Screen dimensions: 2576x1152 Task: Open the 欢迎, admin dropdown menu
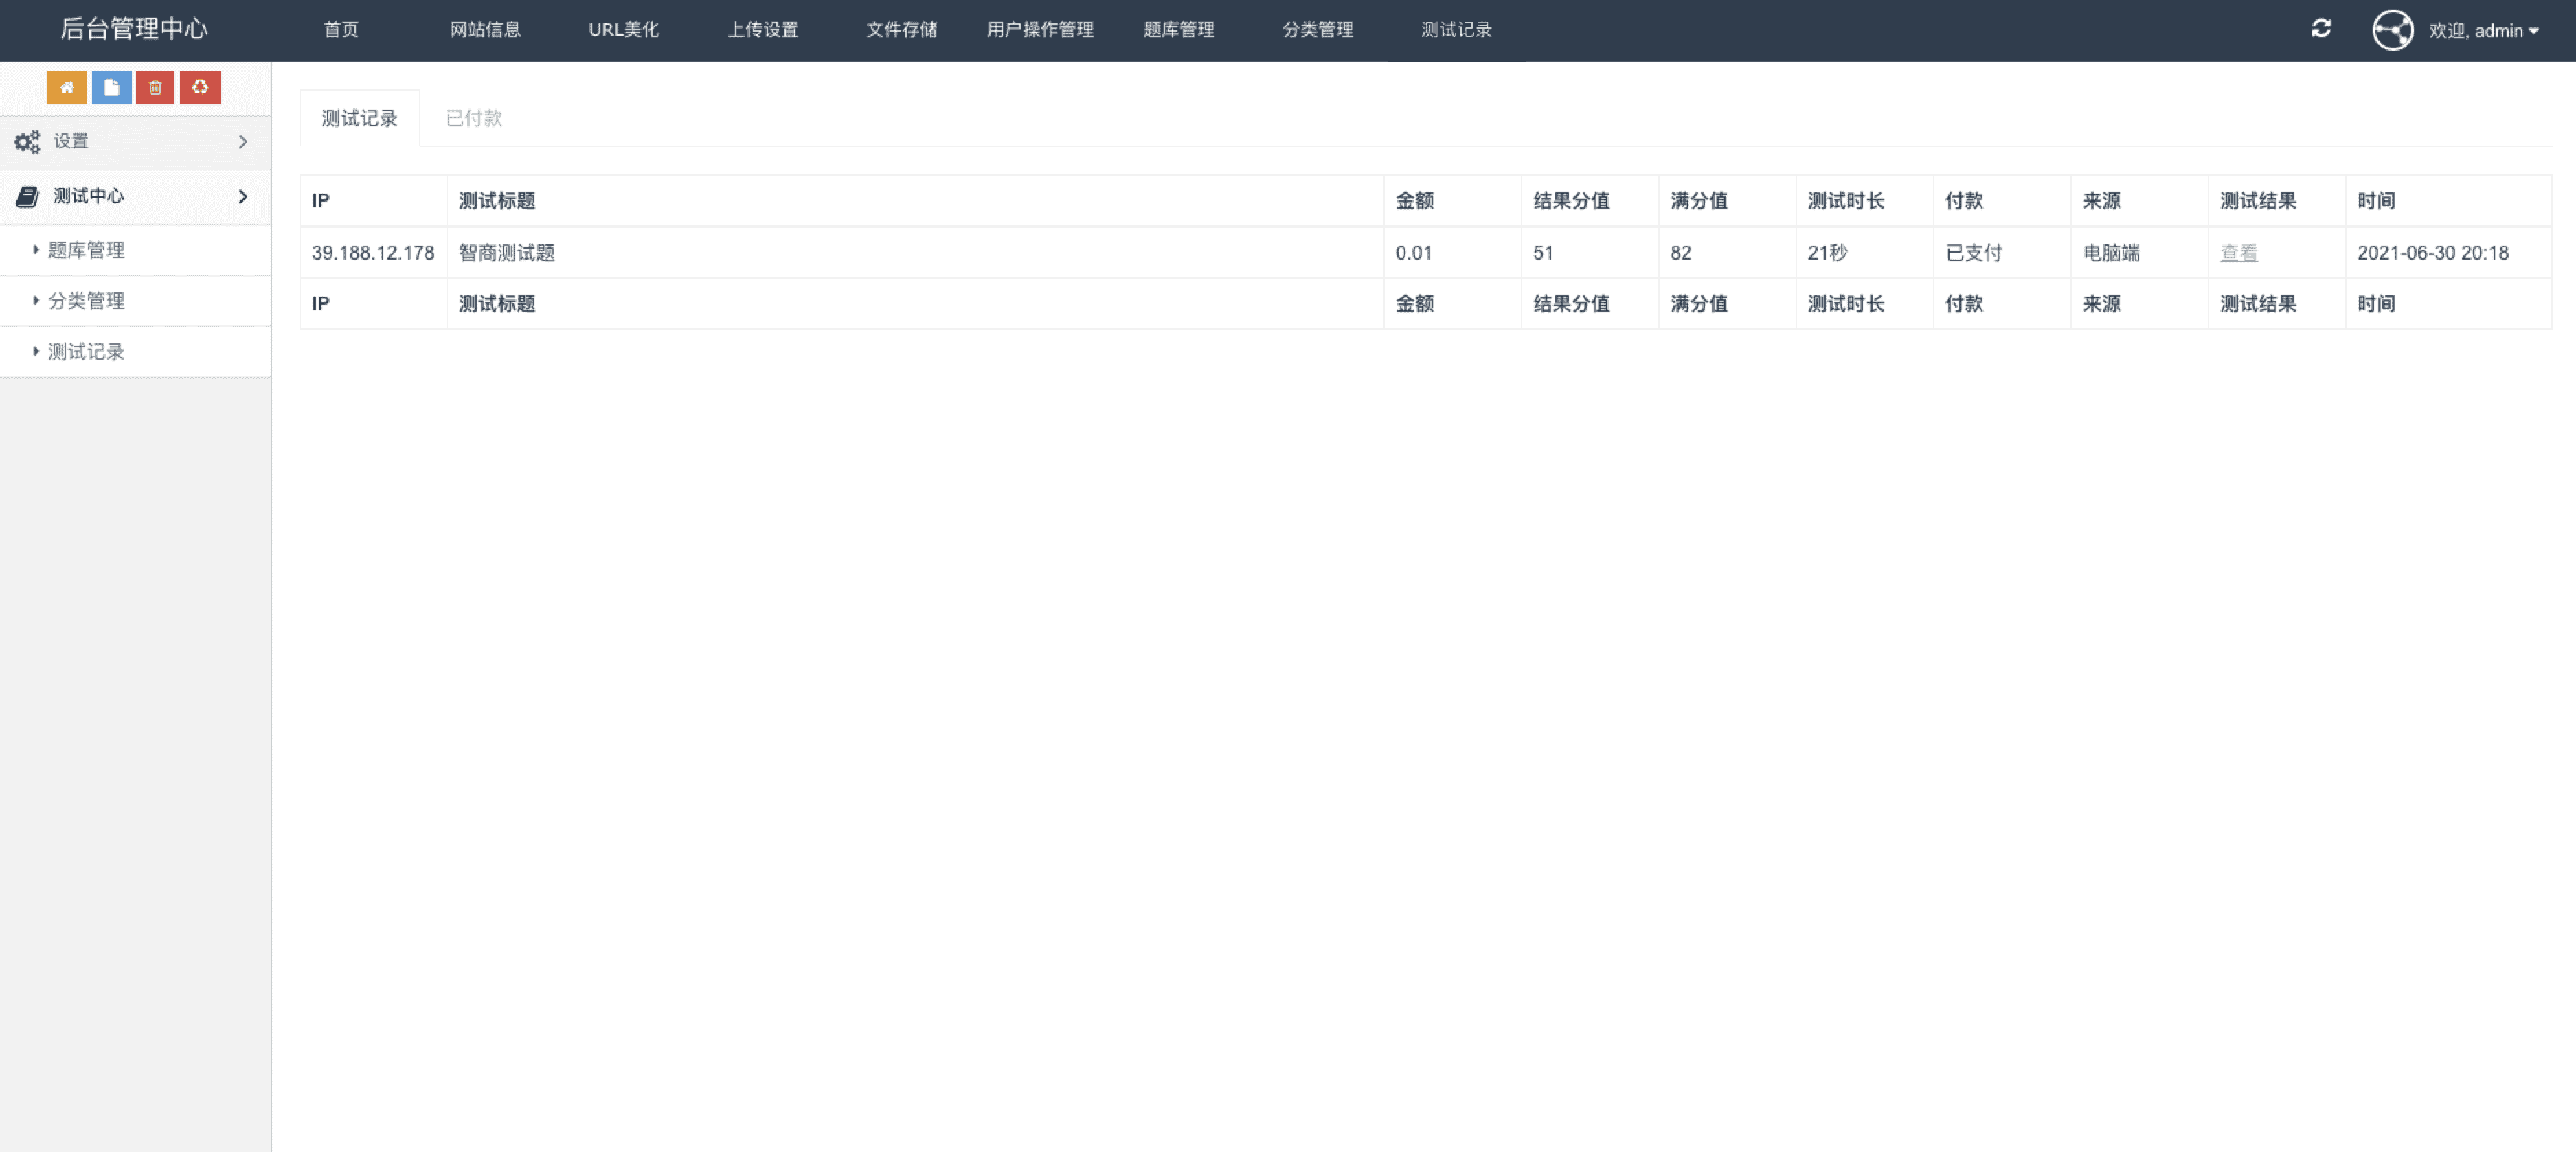coord(2483,31)
